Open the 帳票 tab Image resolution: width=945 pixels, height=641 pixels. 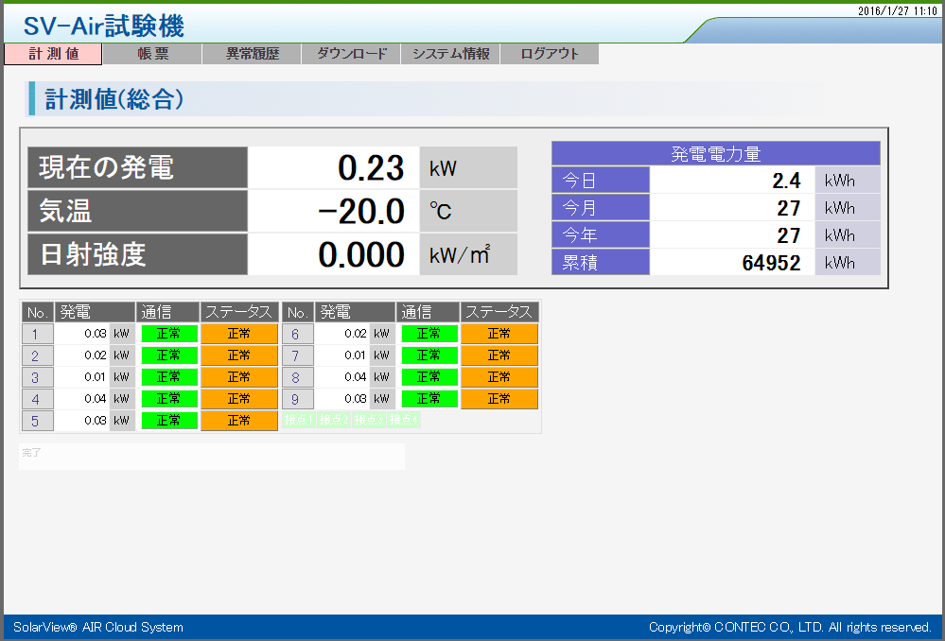pos(152,54)
